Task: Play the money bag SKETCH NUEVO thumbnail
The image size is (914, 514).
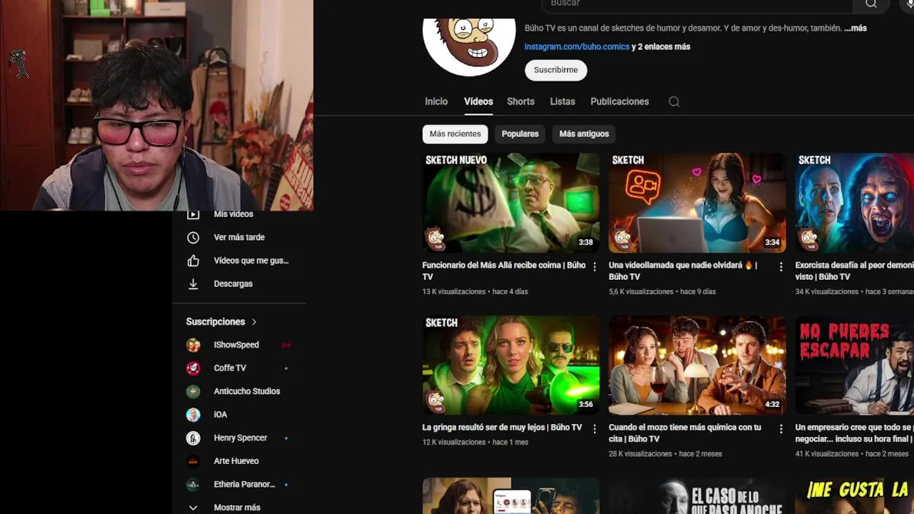Action: tap(511, 203)
